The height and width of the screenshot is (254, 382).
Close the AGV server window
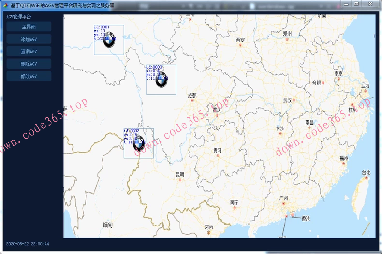pyautogui.click(x=370, y=4)
